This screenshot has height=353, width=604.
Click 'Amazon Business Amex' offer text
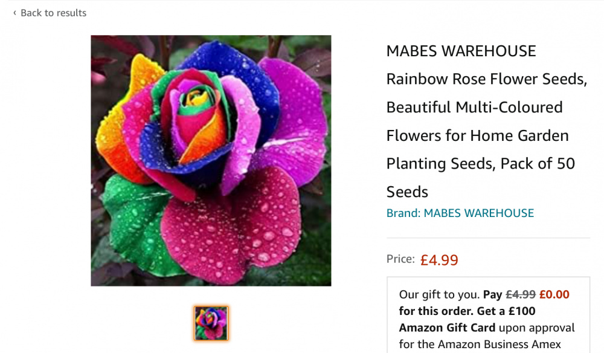499,344
